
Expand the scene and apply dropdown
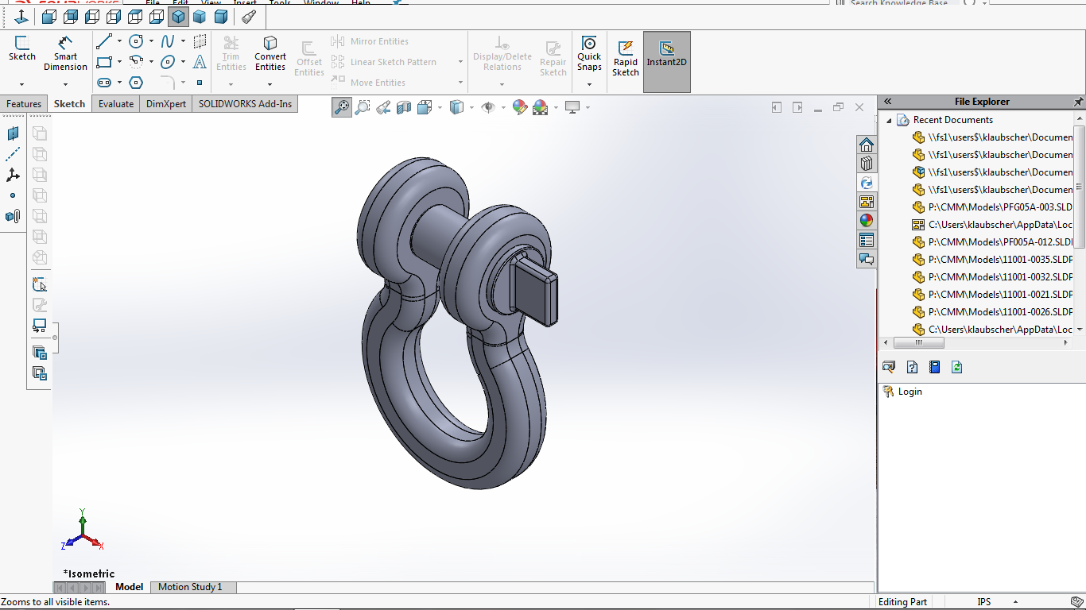(x=557, y=106)
